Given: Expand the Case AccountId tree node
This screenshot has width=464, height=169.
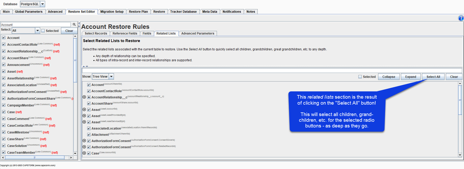Looking at the screenshot, I should (x=84, y=153).
